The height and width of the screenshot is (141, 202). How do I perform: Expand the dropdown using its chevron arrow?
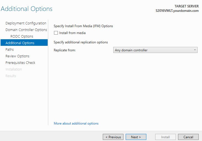(195, 50)
